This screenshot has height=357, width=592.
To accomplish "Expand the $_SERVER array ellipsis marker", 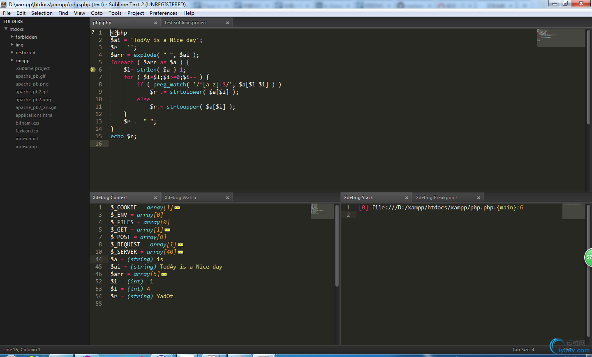I will (x=180, y=252).
